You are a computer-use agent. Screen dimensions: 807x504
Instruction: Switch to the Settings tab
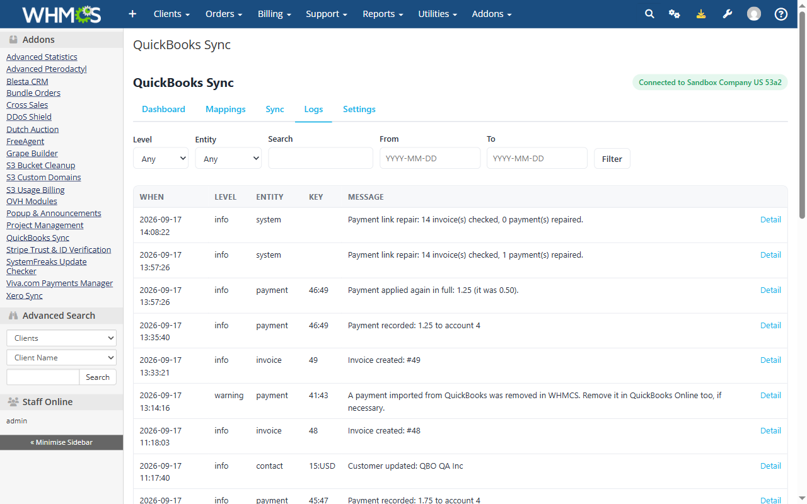(x=359, y=109)
